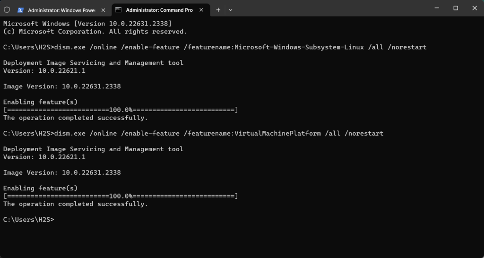The height and width of the screenshot is (258, 484).
Task: Click second 'Image Version: 10.0.22631.2338' line
Action: [62, 172]
